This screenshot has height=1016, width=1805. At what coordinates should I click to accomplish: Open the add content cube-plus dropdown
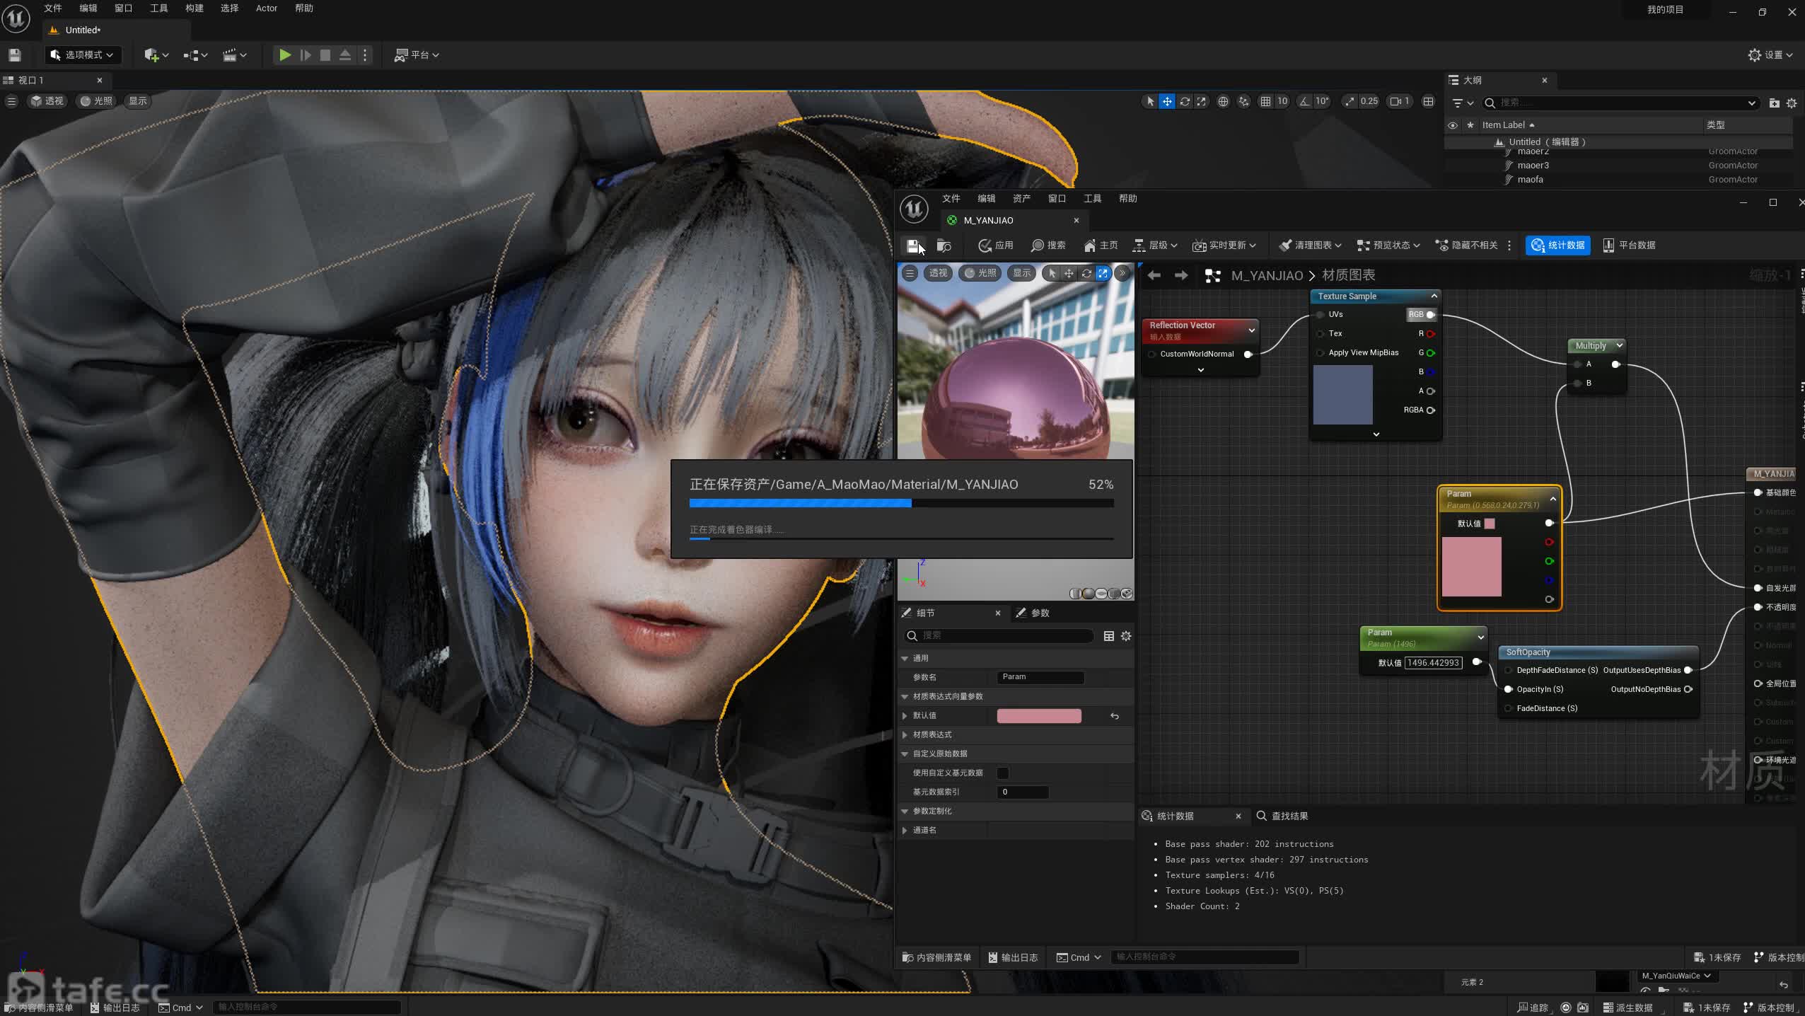tap(156, 55)
